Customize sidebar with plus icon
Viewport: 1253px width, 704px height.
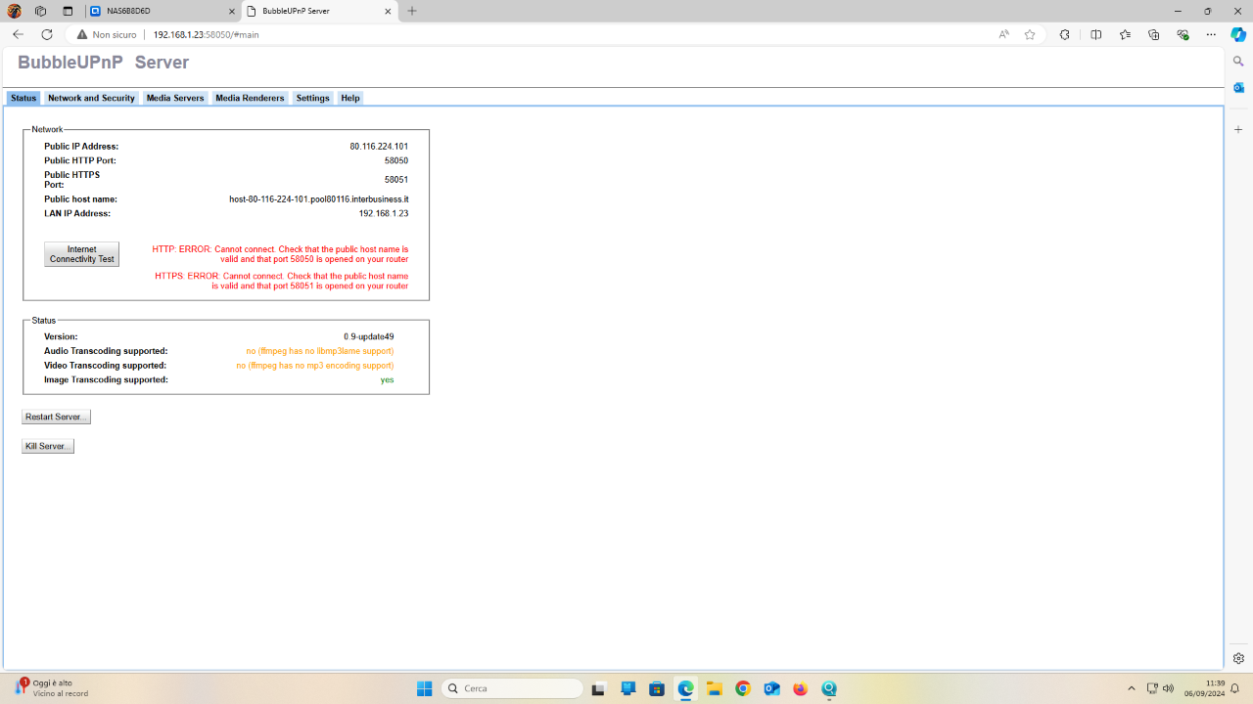click(x=1238, y=129)
